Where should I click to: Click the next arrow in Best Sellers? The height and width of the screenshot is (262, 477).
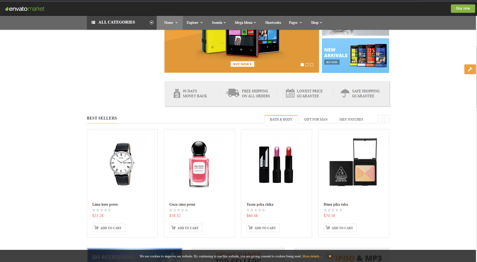click(387, 118)
